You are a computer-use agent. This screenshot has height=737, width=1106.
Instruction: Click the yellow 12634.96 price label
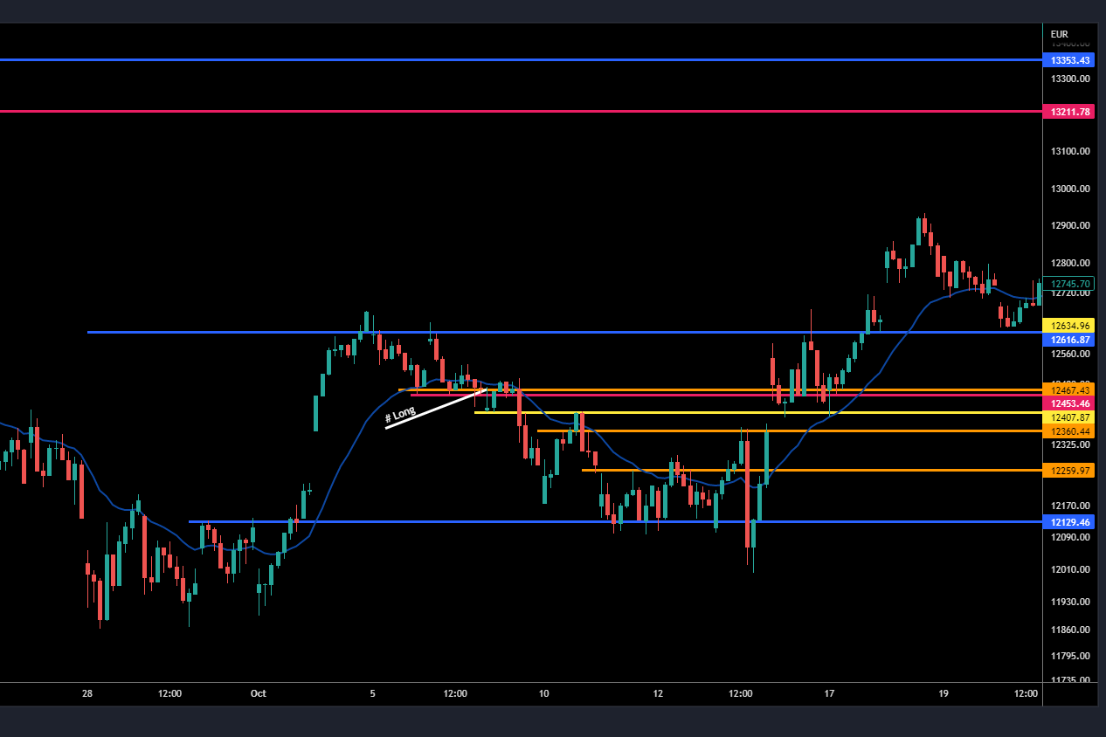(1069, 325)
